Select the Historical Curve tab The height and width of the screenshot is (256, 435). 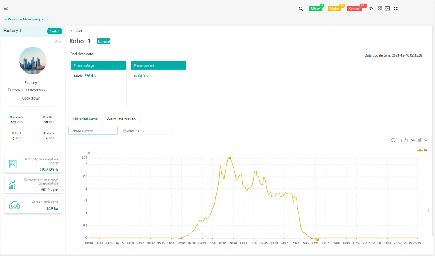click(85, 119)
